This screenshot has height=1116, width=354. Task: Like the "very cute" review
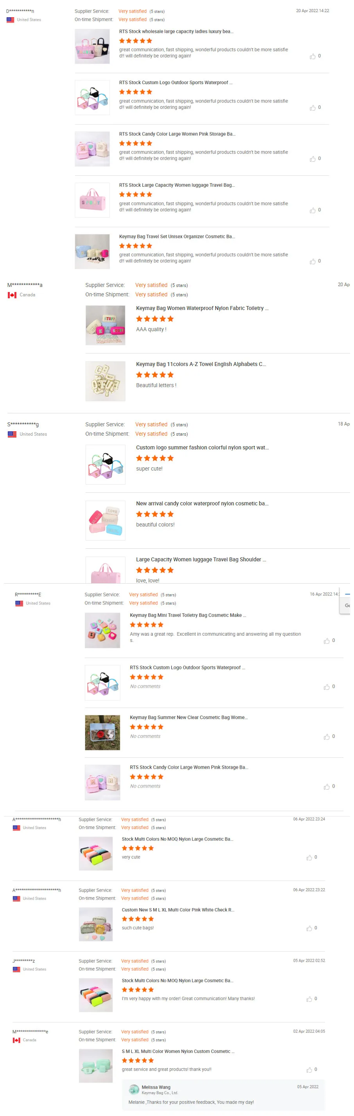pyautogui.click(x=309, y=857)
